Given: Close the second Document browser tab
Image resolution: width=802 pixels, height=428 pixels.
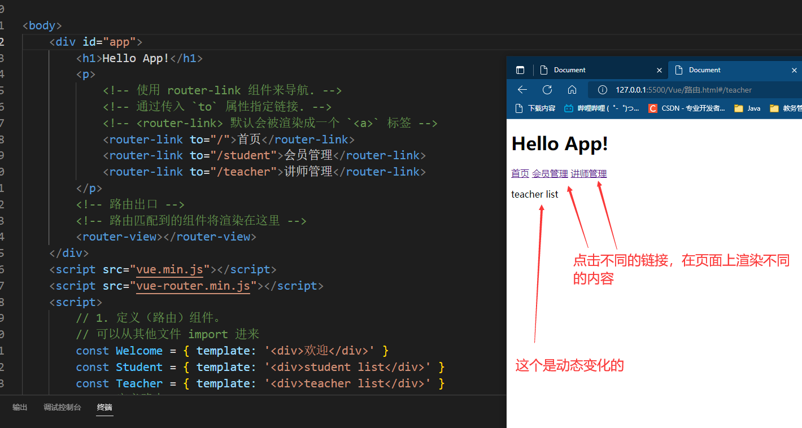Looking at the screenshot, I should pyautogui.click(x=794, y=70).
